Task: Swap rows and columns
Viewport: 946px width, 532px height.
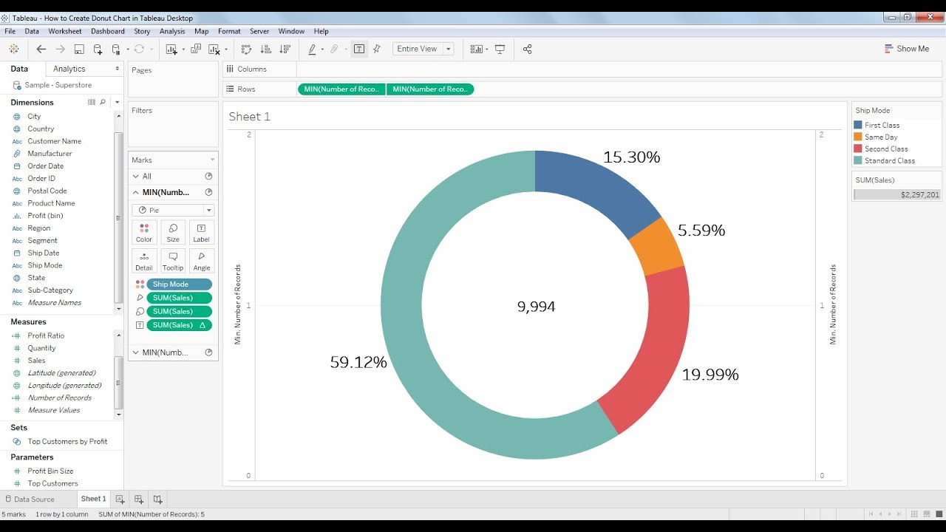Action: pos(247,49)
